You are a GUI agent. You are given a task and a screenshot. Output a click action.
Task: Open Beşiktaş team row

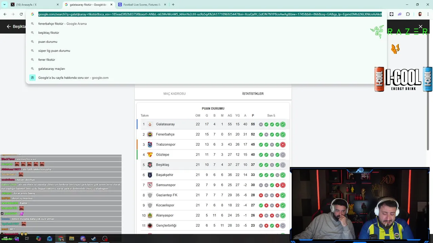click(x=213, y=165)
